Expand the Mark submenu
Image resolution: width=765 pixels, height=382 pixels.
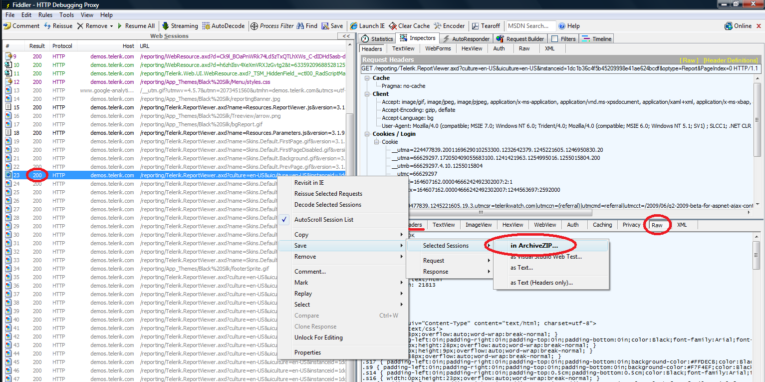click(342, 283)
